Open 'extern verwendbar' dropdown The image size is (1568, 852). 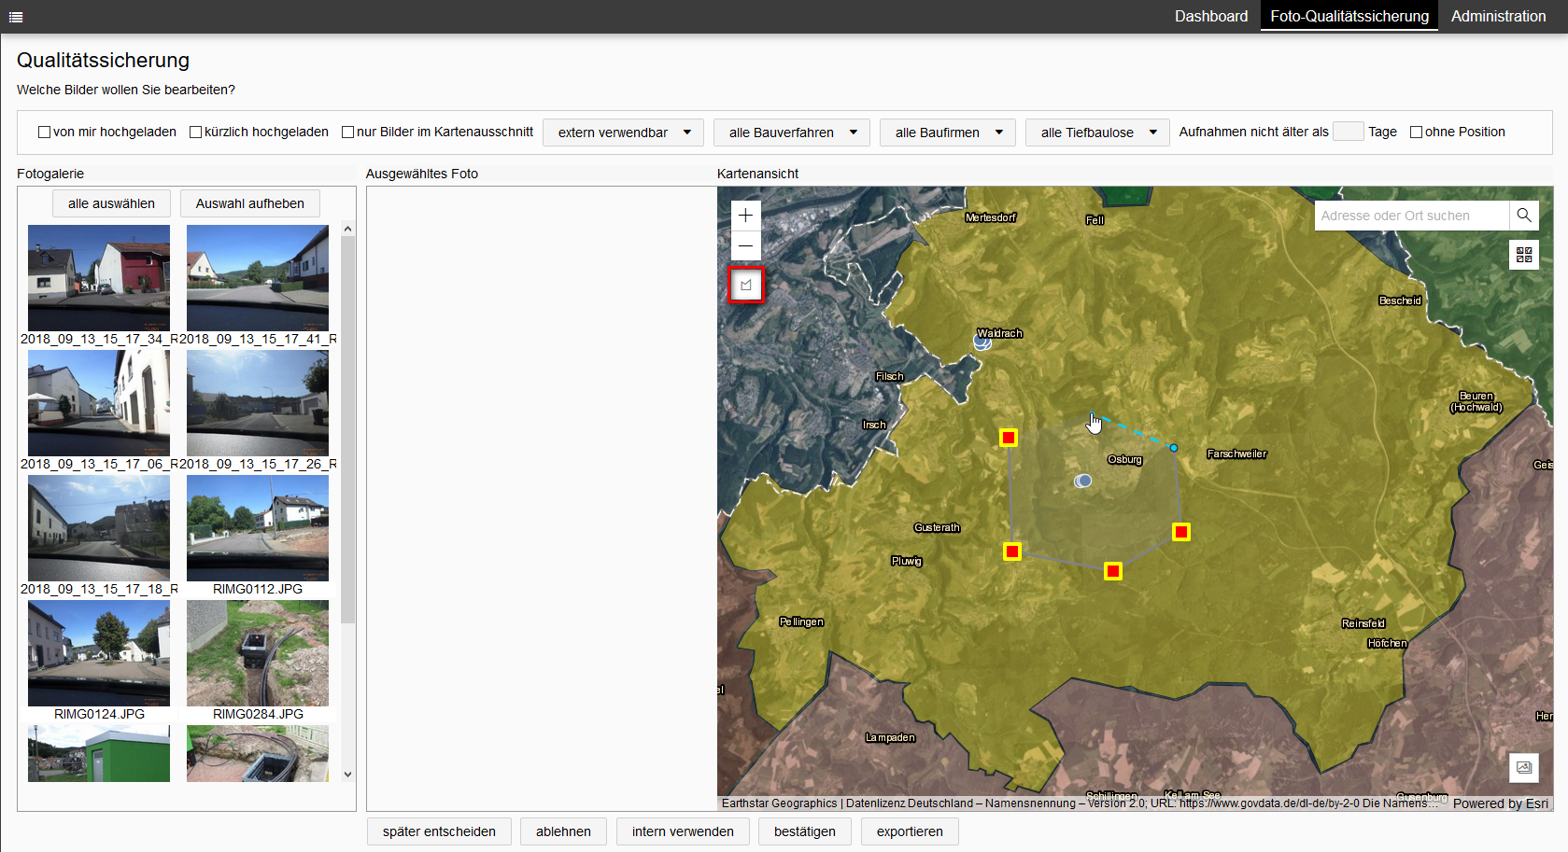624,133
